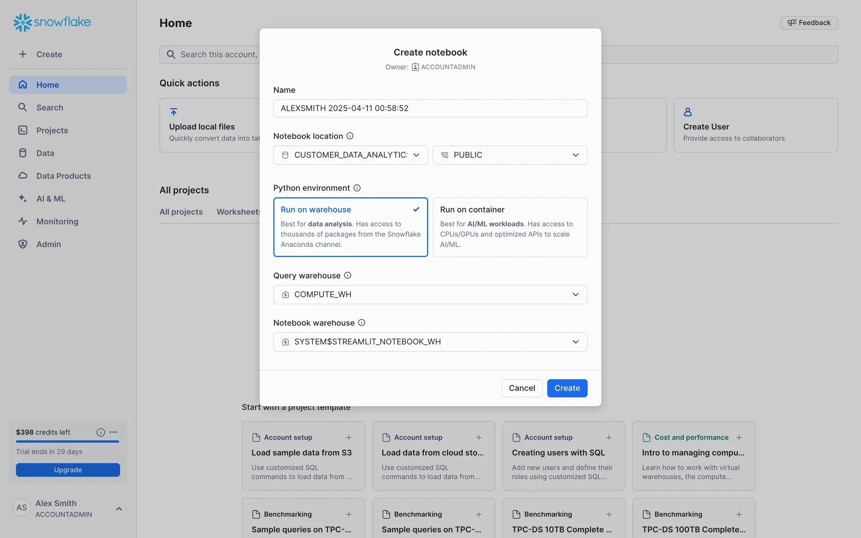Screen dimensions: 861x538
Task: Click the Notebook location info icon
Action: click(x=350, y=136)
